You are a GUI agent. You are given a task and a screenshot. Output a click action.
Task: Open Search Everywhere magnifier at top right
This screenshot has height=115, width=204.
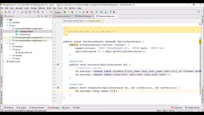click(x=199, y=12)
